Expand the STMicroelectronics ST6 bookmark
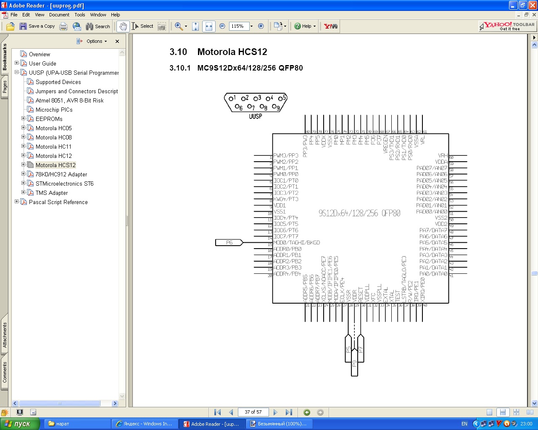This screenshot has width=538, height=430. (24, 183)
